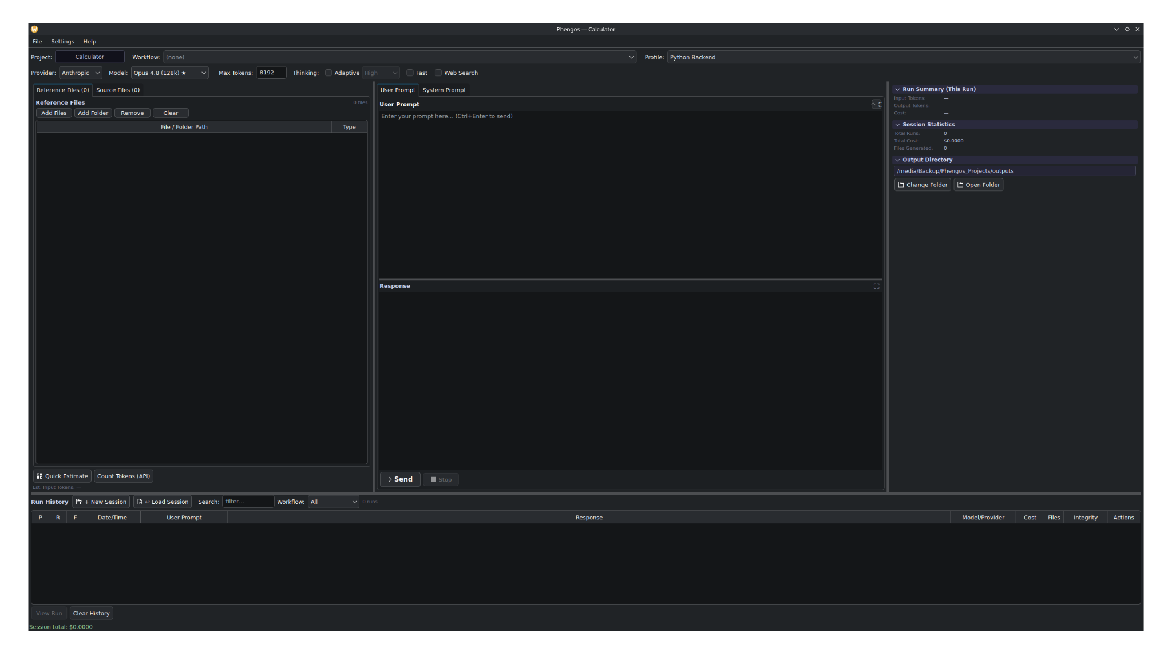1172x664 pixels.
Task: Click the Stop square button
Action: coord(441,479)
